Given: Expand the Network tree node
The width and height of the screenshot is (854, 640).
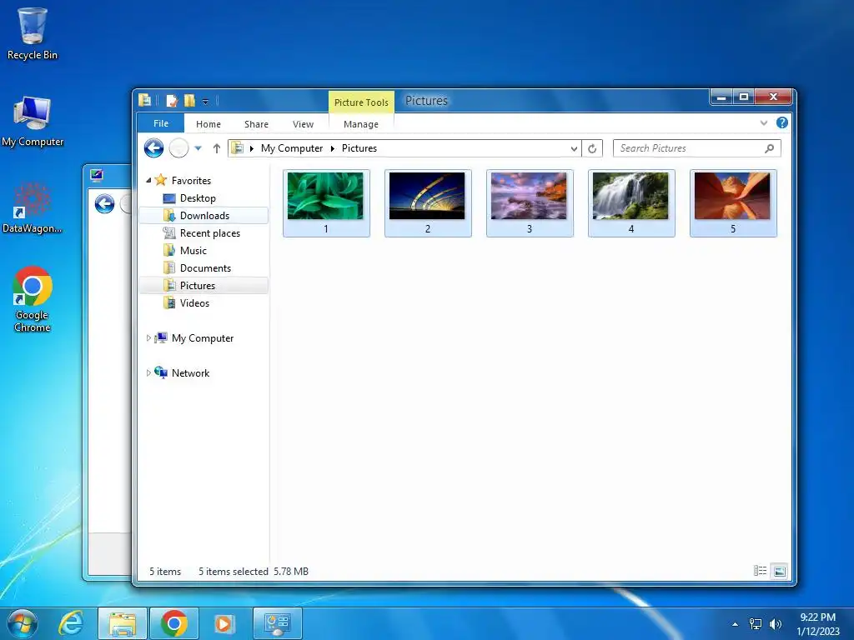Looking at the screenshot, I should 148,372.
